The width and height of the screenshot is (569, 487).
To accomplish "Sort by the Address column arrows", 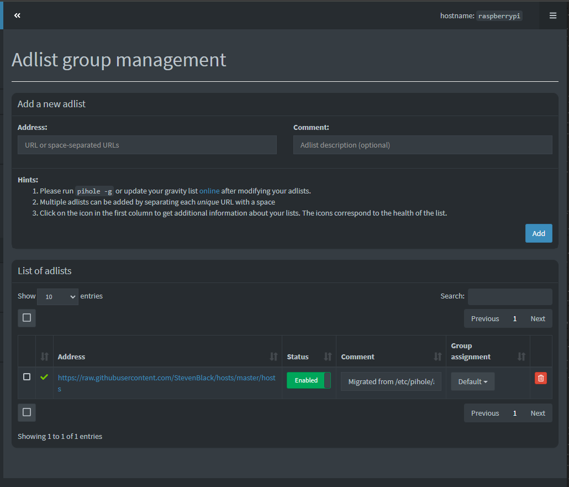I will [273, 357].
